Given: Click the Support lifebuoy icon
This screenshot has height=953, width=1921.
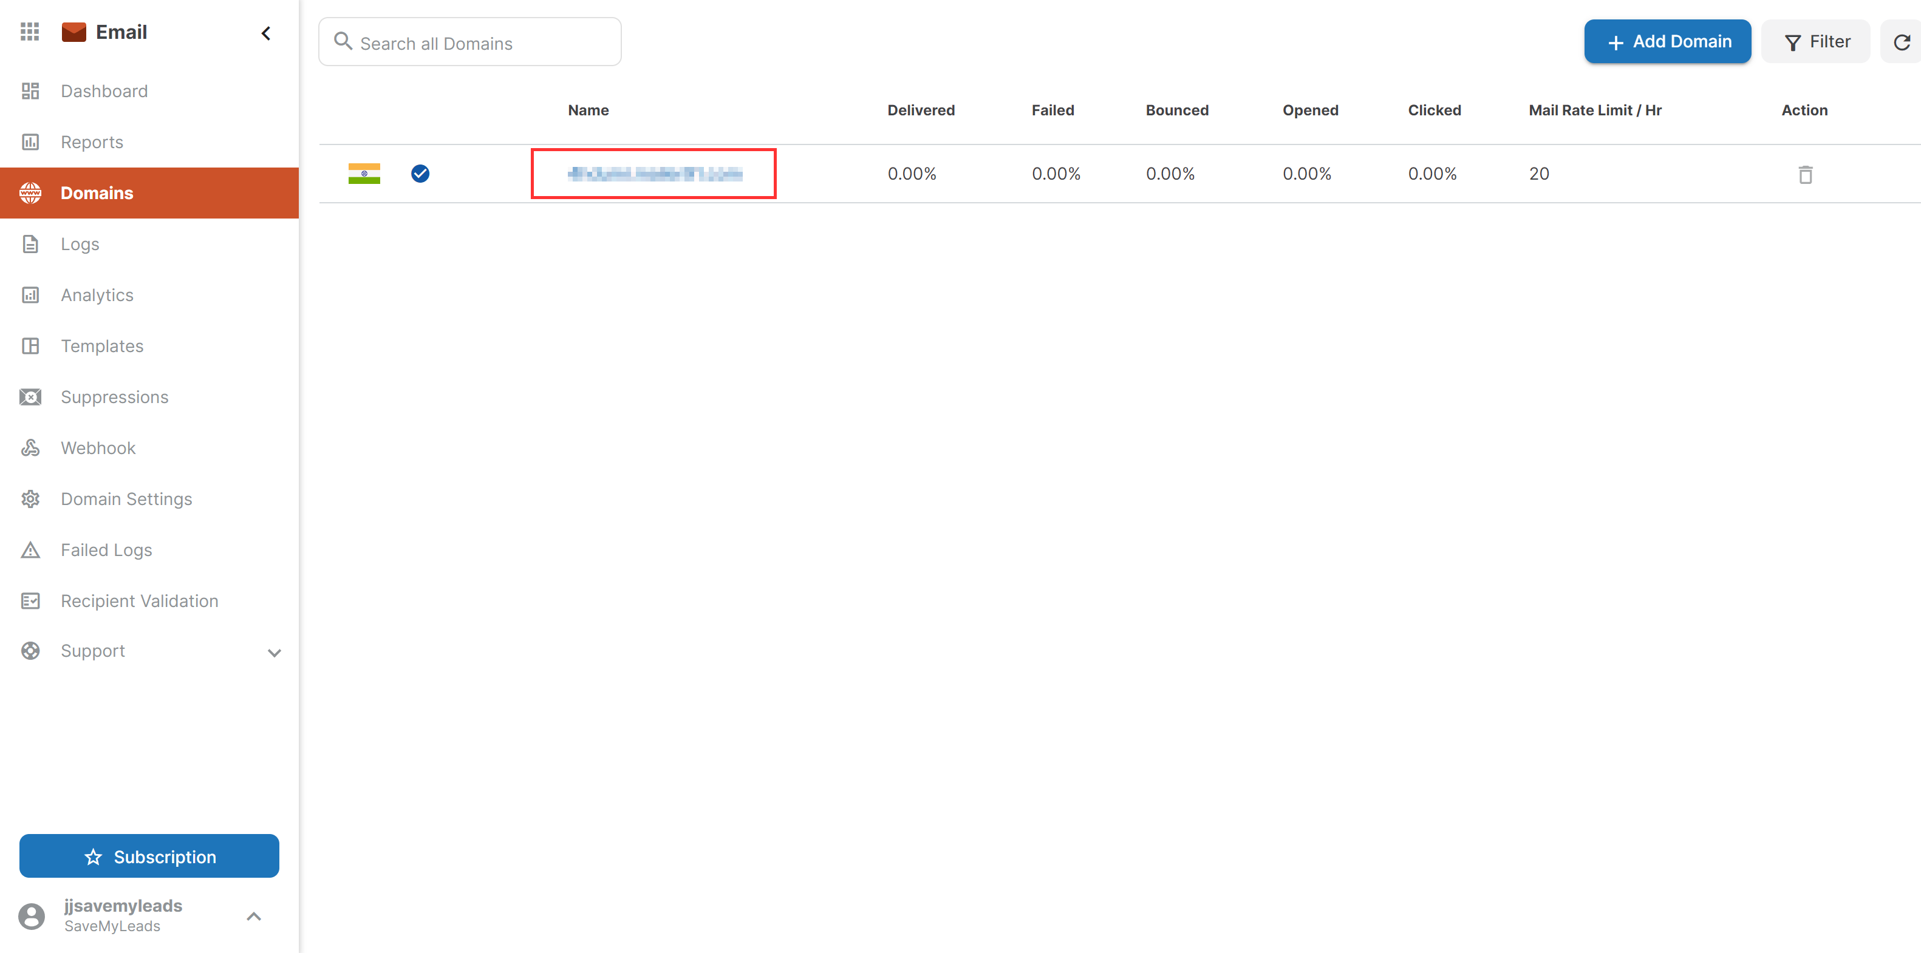Looking at the screenshot, I should 30,651.
